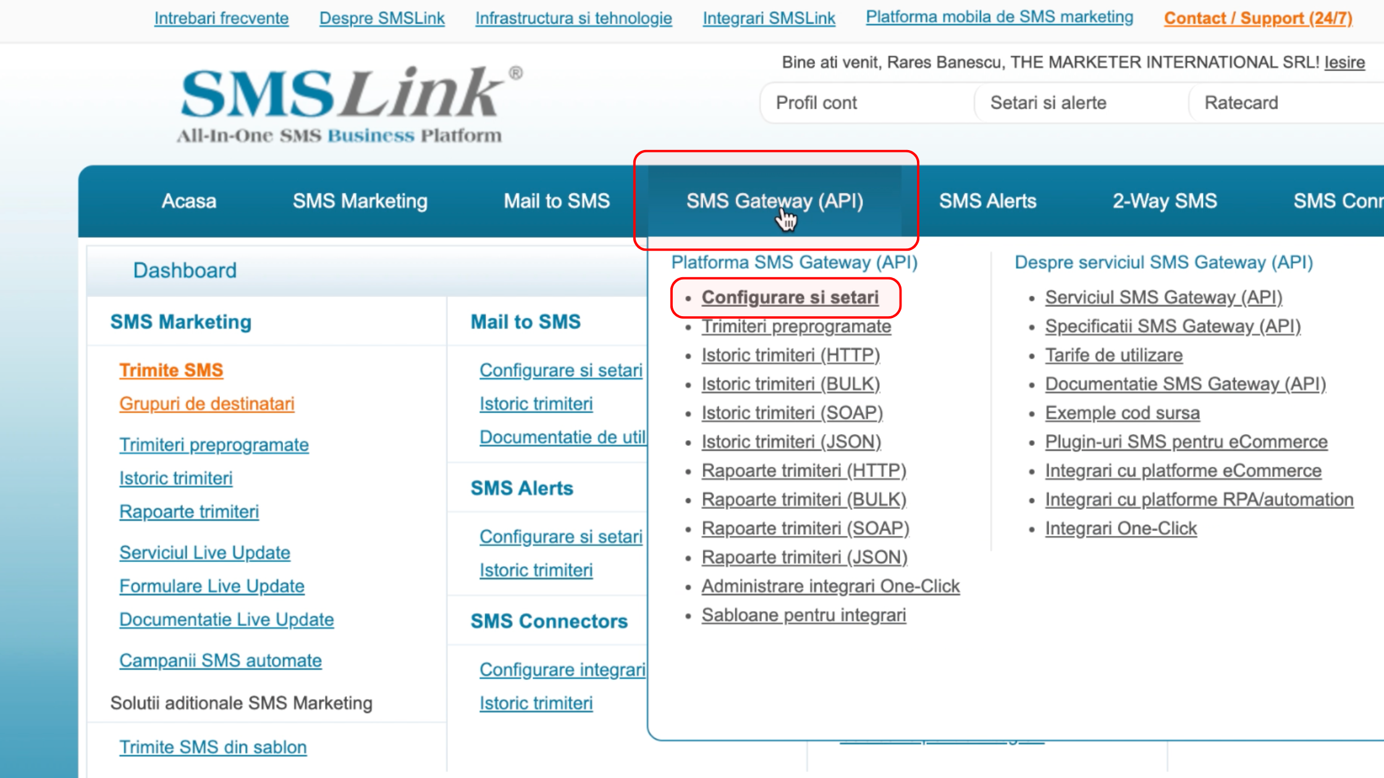1384x778 pixels.
Task: Open Documentatie de utilizare under Mail to SMS
Action: pyautogui.click(x=563, y=437)
